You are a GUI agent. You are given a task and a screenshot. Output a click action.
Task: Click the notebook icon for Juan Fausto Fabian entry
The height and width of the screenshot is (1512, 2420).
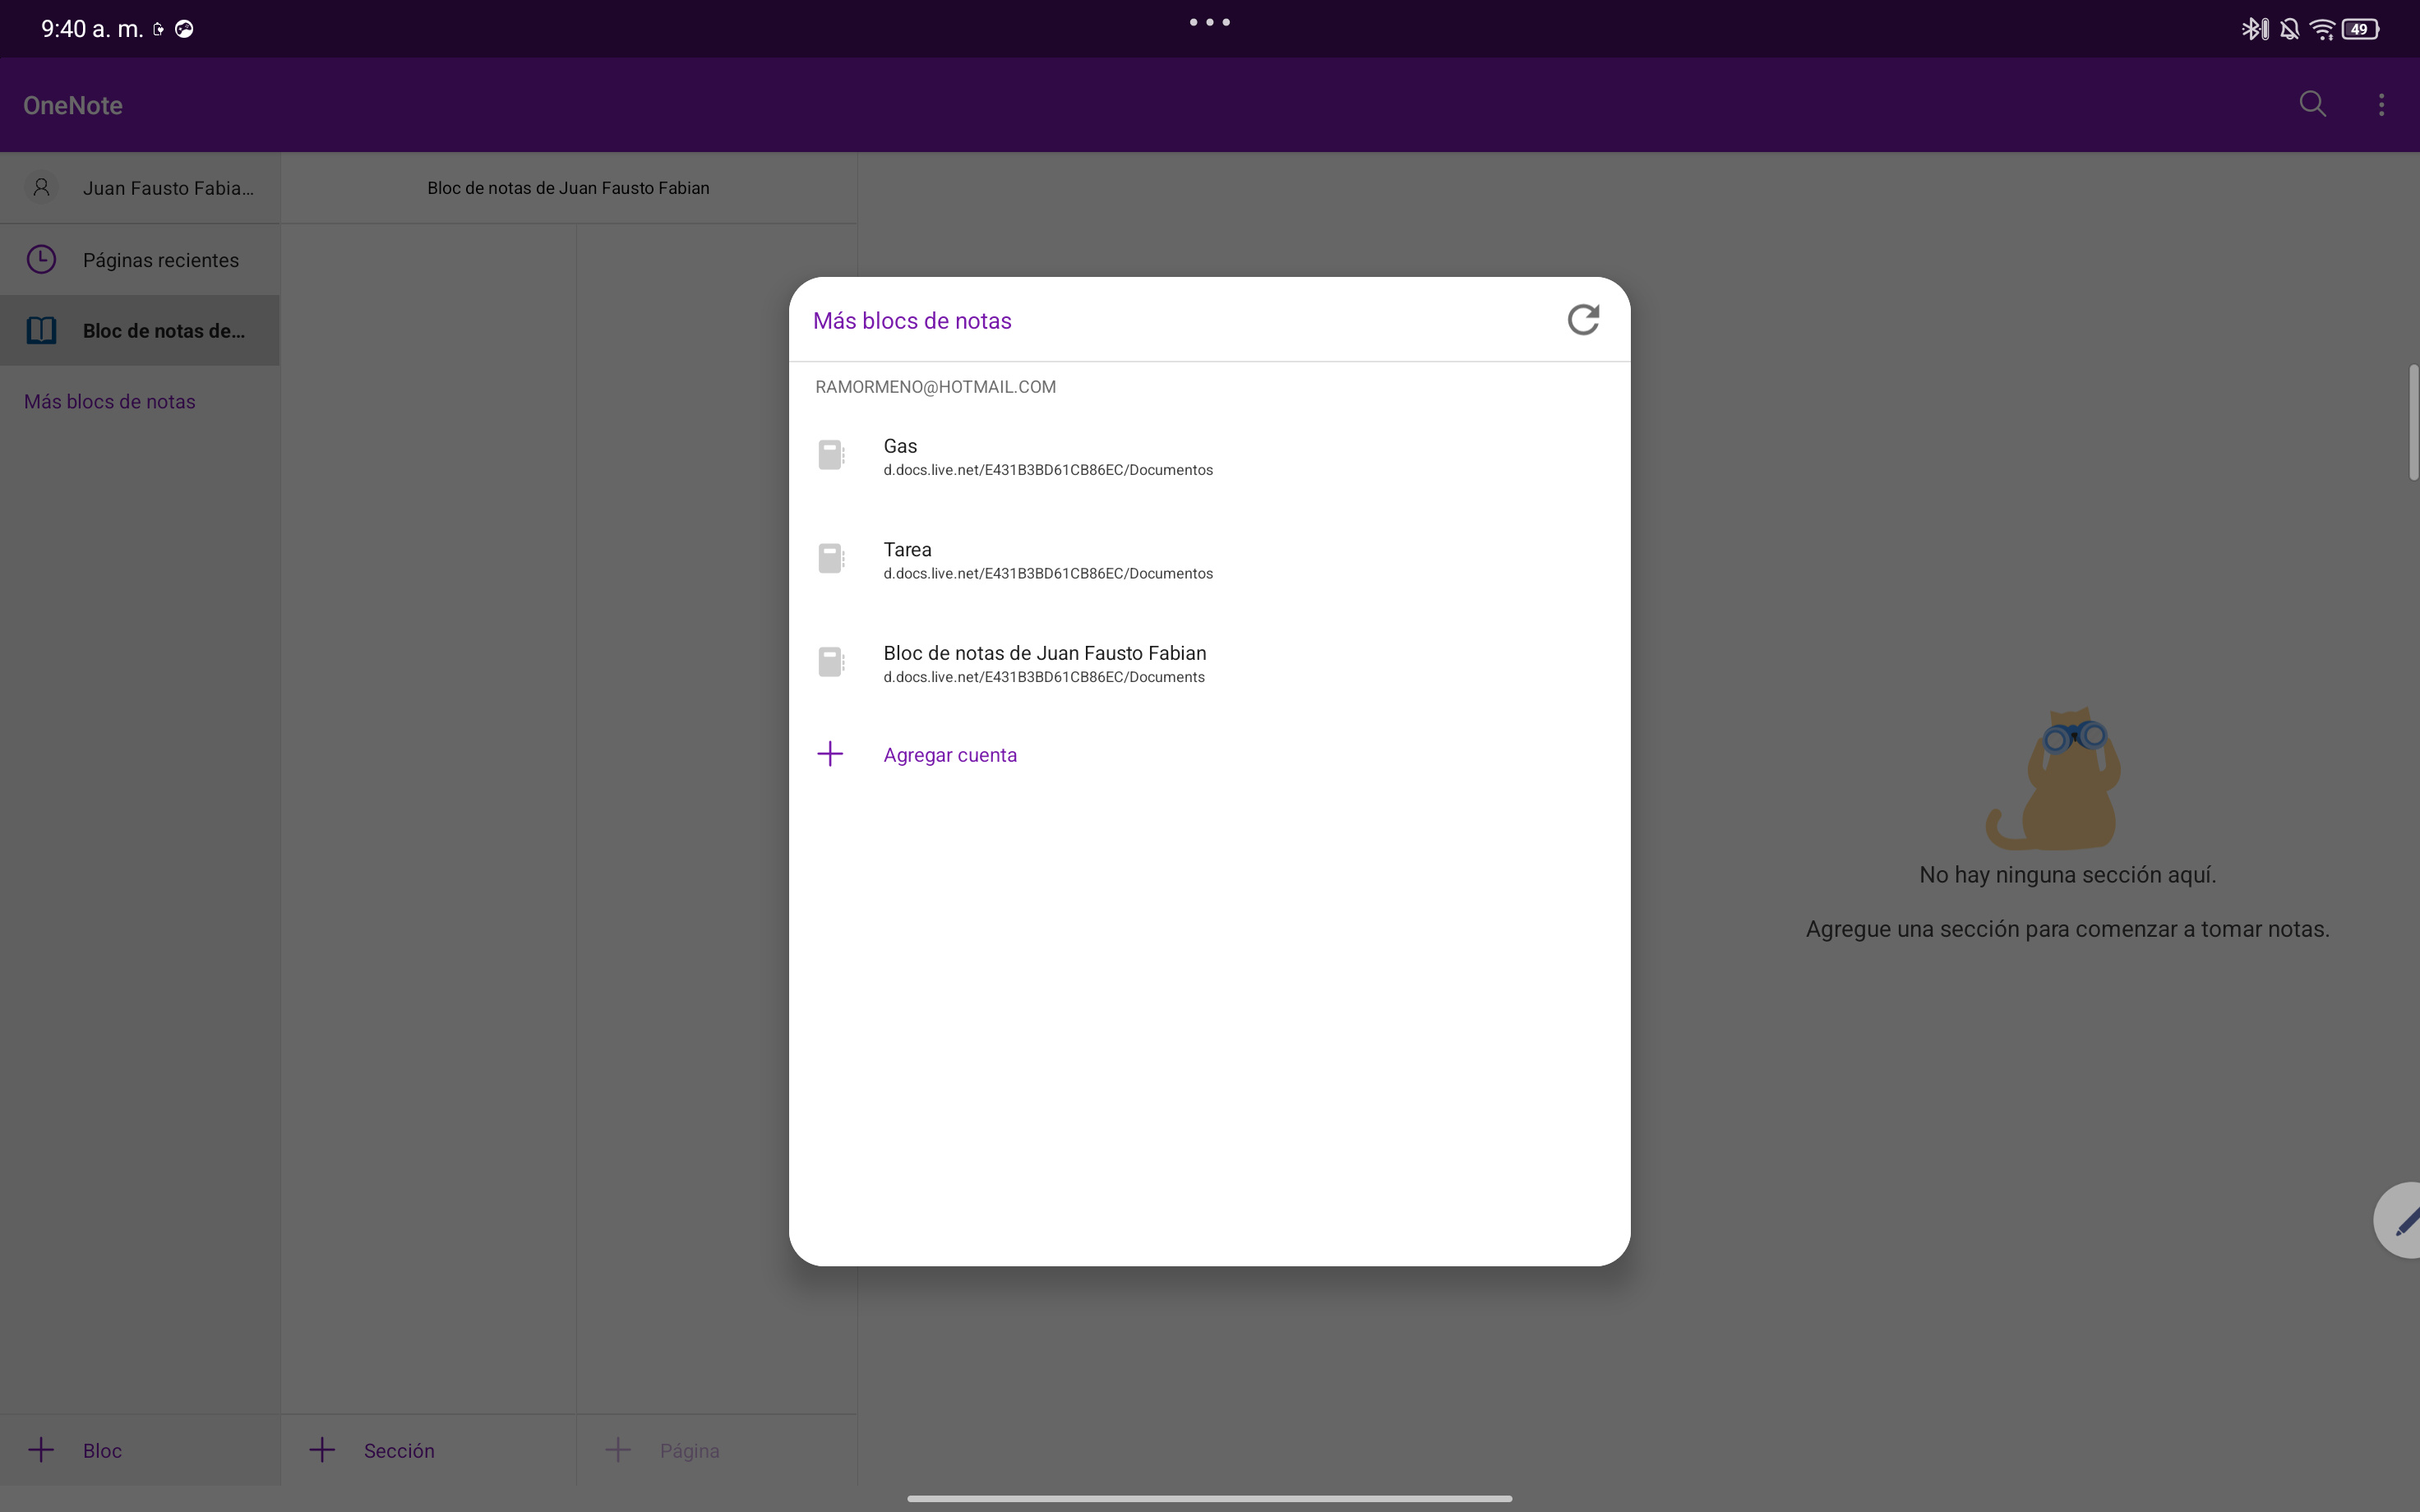point(831,662)
